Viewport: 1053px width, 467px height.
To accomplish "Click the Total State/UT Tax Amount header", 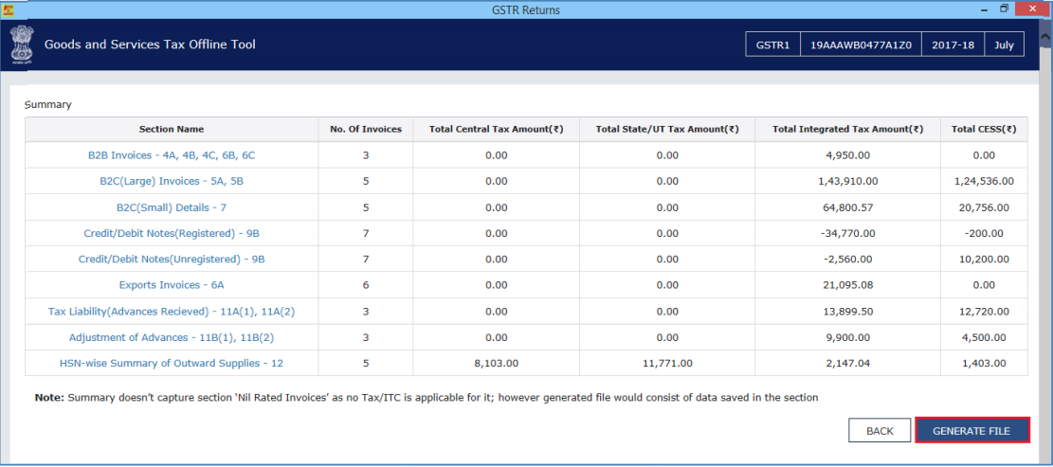I will point(667,129).
